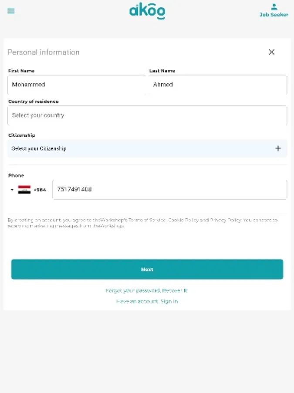Viewport: 294px width, 393px height.
Task: Open the Country of residence selector
Action: 147,116
